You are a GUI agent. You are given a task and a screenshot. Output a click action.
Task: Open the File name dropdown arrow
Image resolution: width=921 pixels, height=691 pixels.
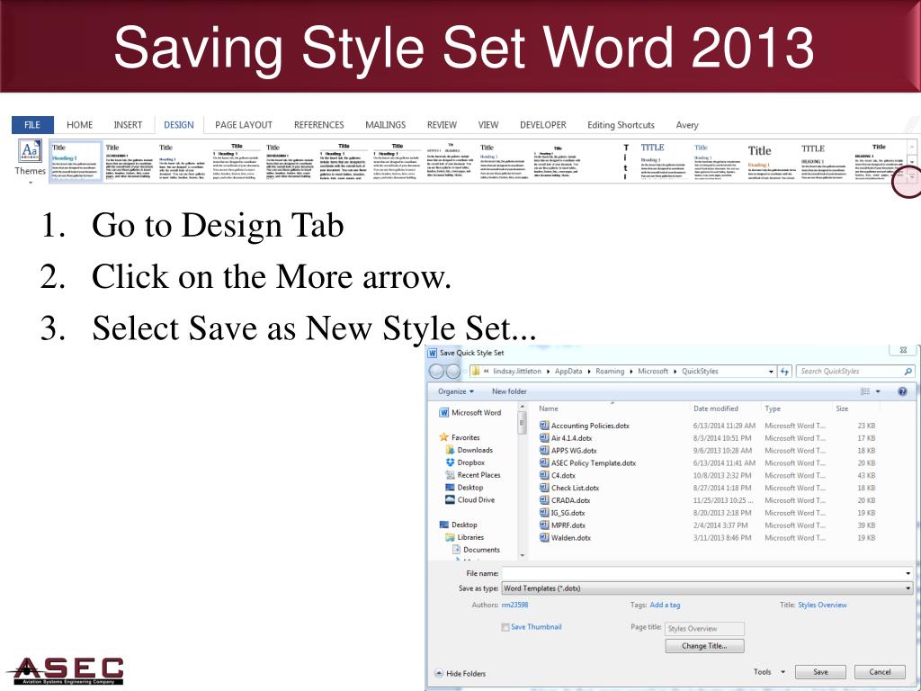pyautogui.click(x=908, y=573)
